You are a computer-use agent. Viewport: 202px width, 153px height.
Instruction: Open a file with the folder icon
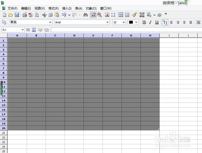pyautogui.click(x=11, y=15)
